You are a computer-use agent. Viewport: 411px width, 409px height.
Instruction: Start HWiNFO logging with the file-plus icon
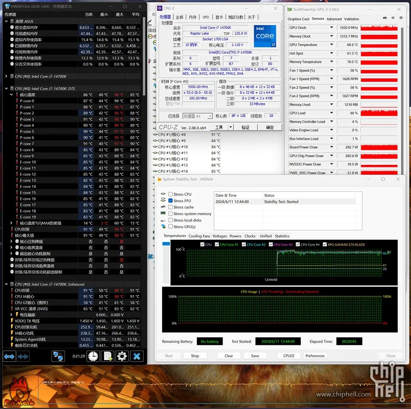tap(108, 356)
